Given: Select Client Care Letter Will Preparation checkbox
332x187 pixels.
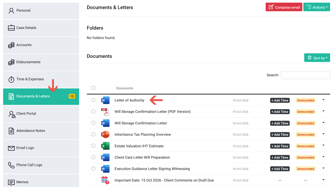Looking at the screenshot, I should click(93, 157).
